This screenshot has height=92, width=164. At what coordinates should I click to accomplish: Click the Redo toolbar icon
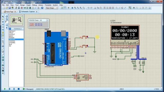pos(91,8)
